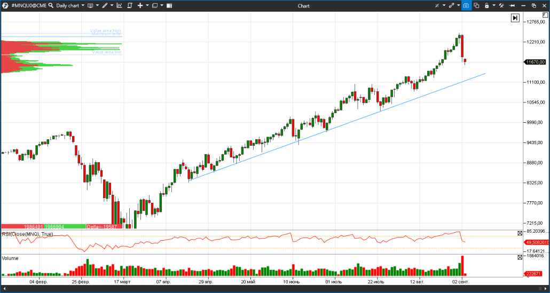Click the #MNQU0@CME instrument name

28,5
